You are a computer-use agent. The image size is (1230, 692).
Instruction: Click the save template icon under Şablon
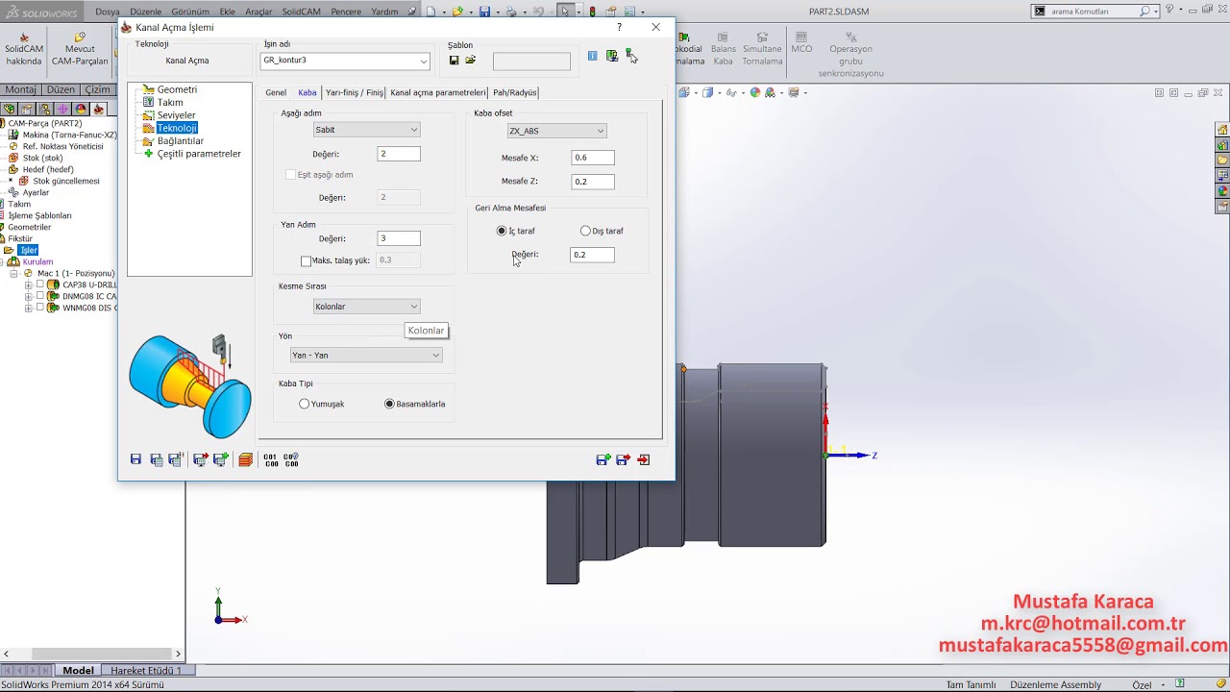pos(454,61)
